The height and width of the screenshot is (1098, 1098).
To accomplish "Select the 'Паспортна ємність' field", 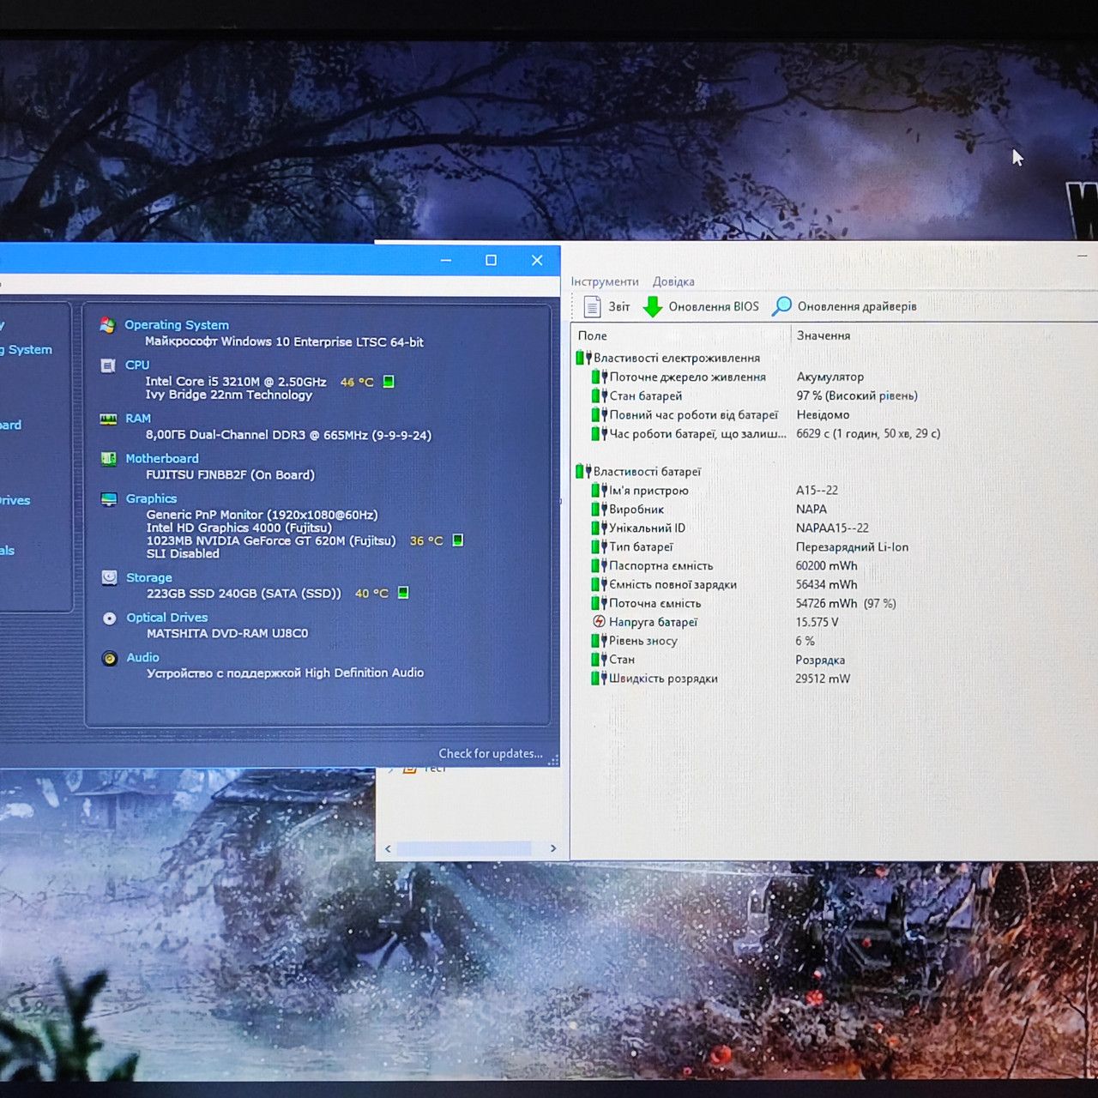I will coord(661,565).
